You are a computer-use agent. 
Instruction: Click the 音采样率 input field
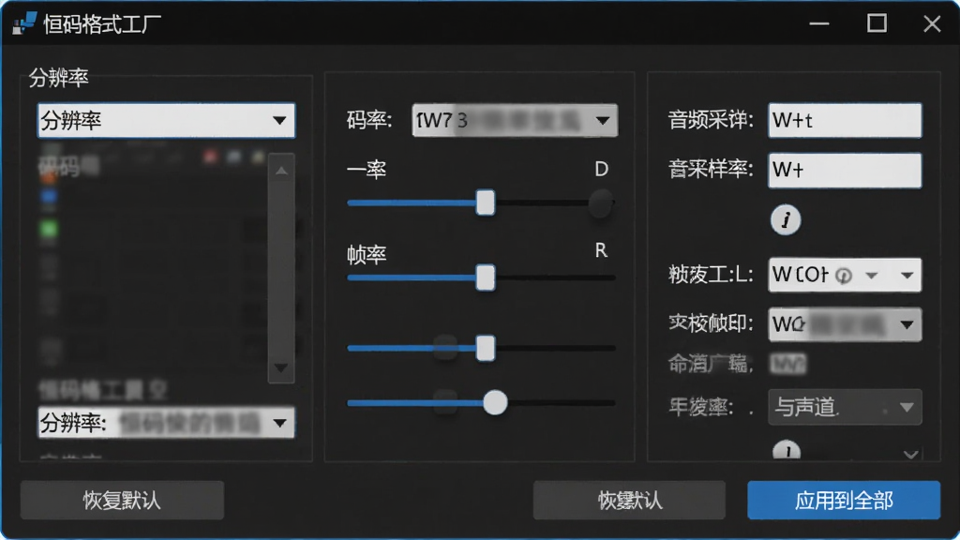pyautogui.click(x=845, y=171)
